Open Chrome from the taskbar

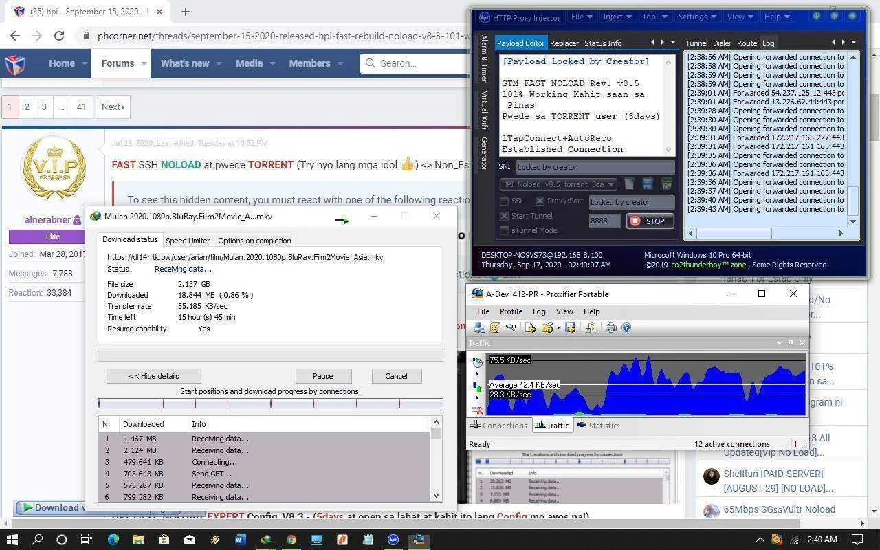(291, 540)
